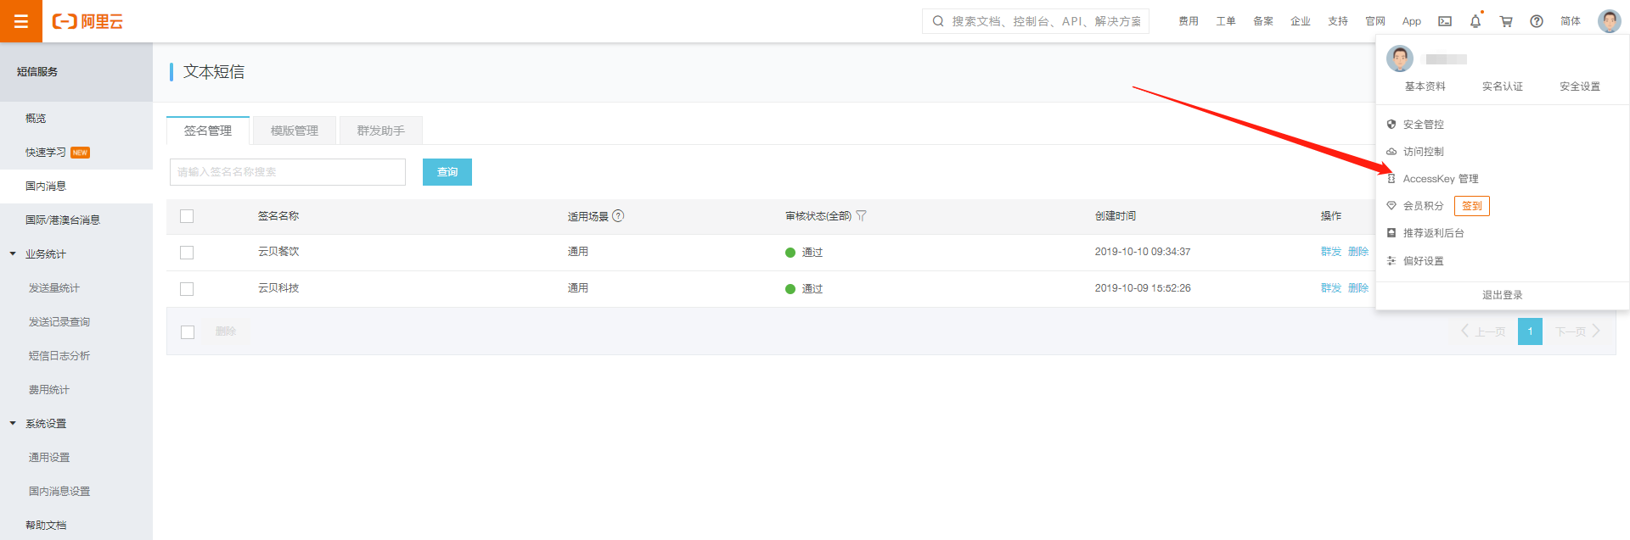
Task: Toggle the select-all checkbox in table header
Action: point(187,216)
